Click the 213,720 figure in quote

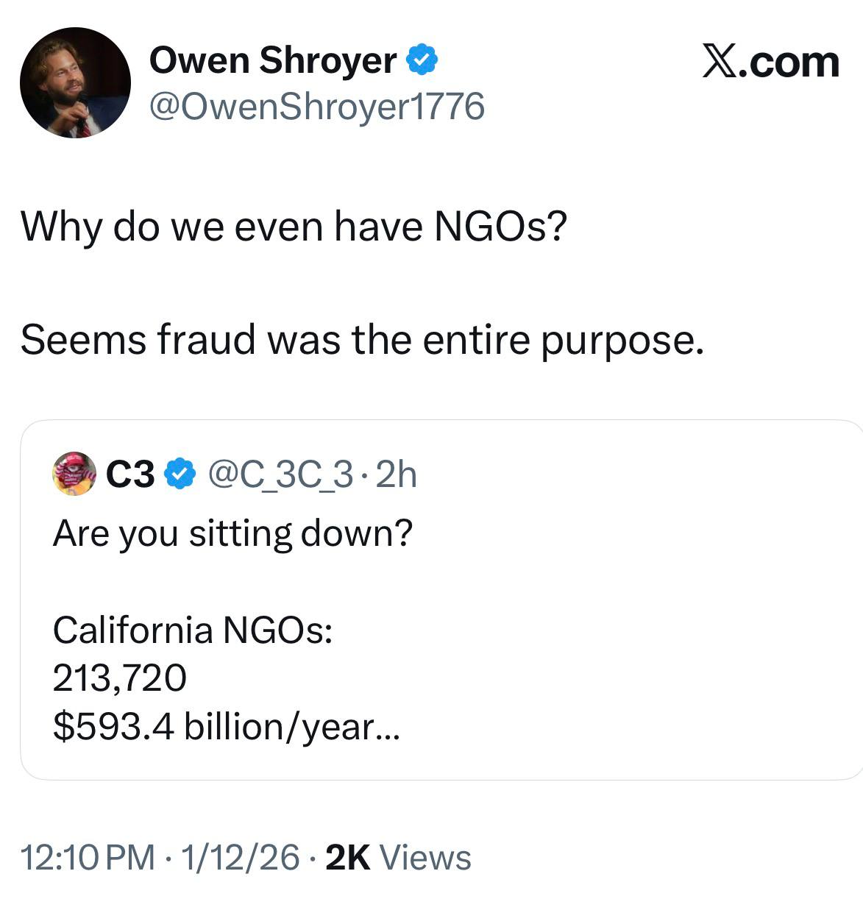(x=119, y=678)
